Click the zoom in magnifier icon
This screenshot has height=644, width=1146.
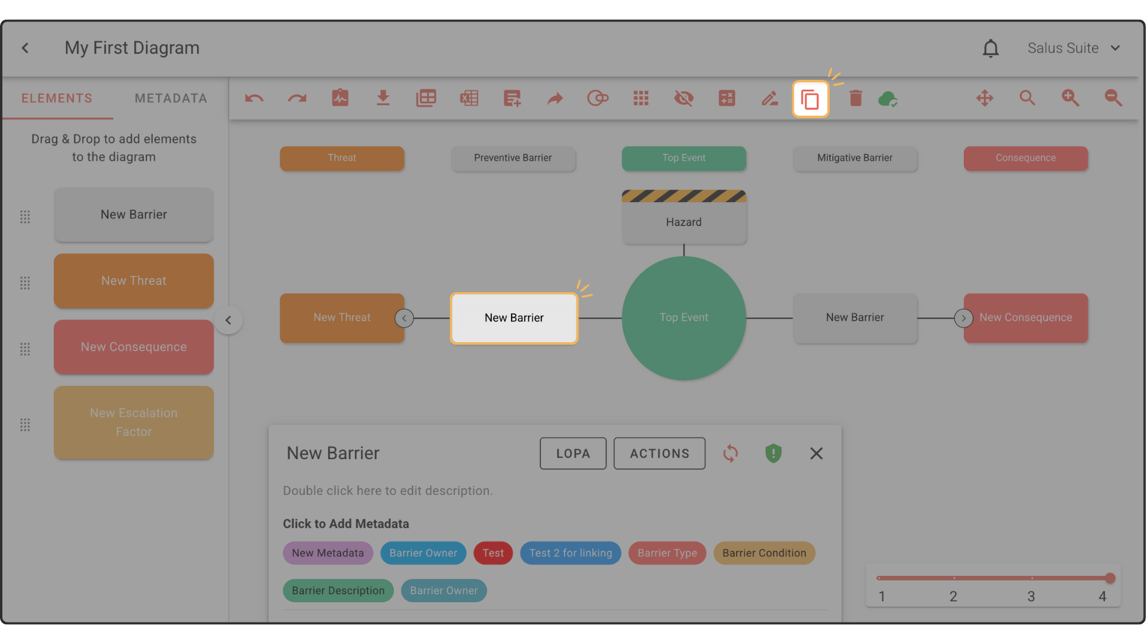point(1070,98)
